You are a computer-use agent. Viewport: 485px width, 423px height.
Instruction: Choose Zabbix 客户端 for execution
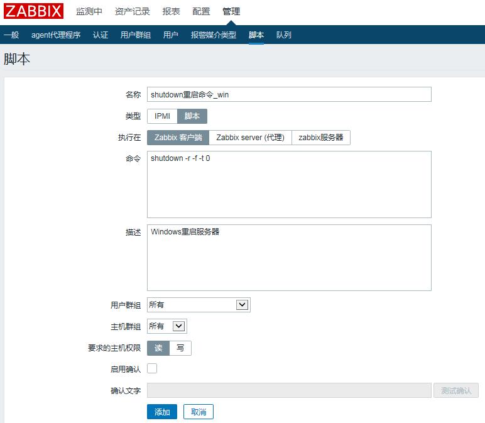tap(178, 138)
